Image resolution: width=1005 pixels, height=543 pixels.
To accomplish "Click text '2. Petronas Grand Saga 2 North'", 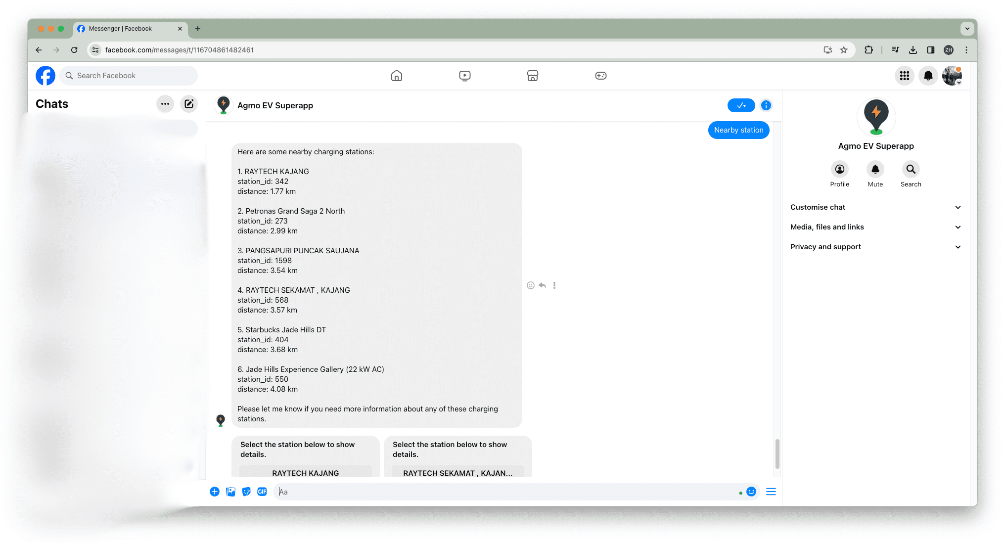I will [291, 211].
